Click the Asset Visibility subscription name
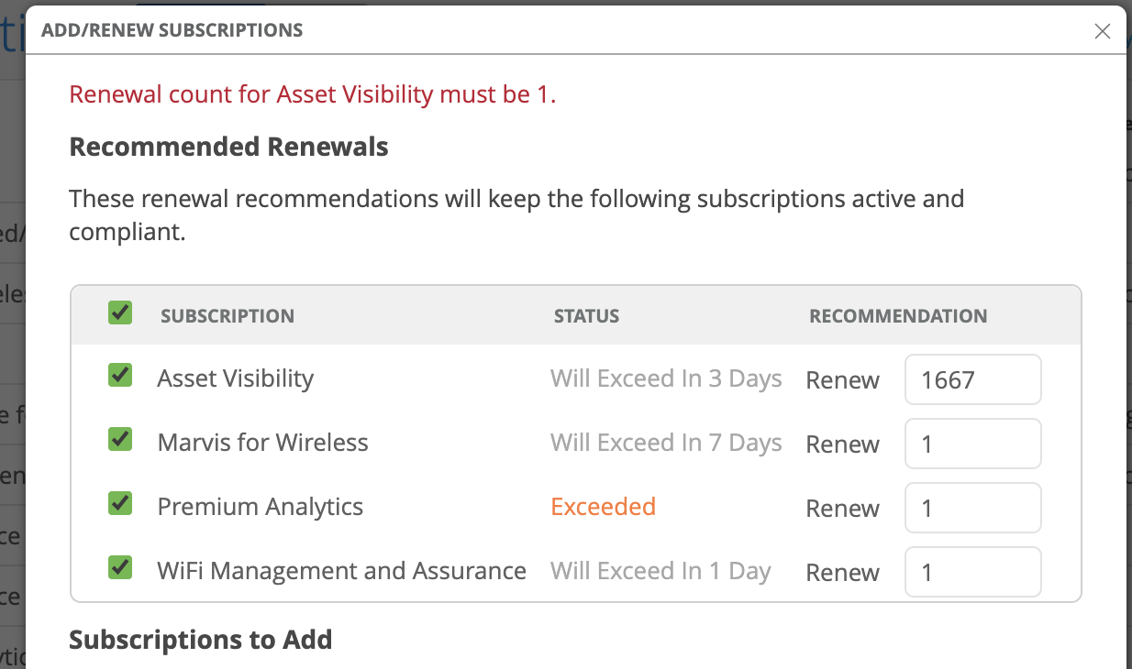Screen dimensions: 1132x669 point(236,378)
